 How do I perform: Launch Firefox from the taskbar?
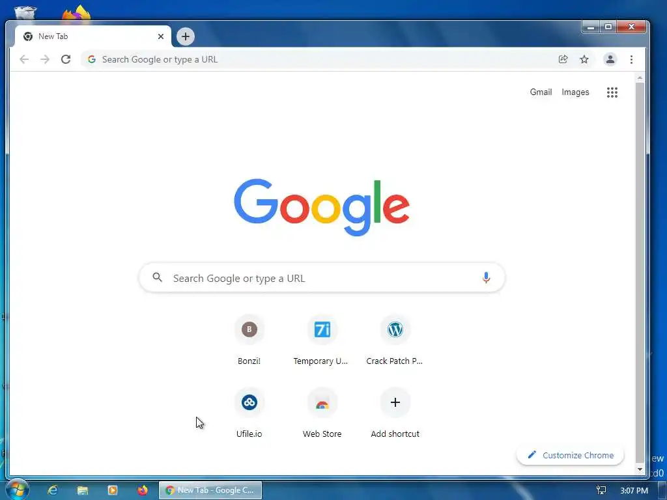tap(143, 490)
